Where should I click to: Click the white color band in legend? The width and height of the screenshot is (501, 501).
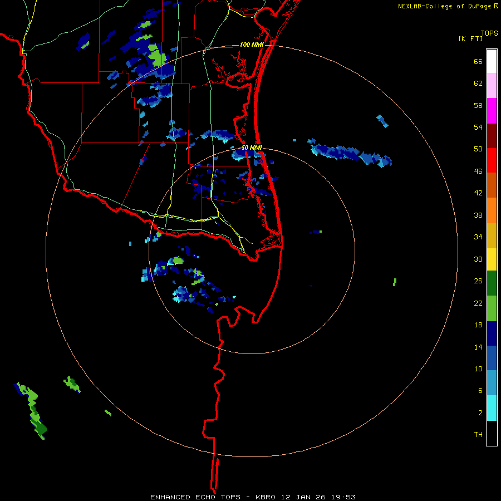pos(492,61)
